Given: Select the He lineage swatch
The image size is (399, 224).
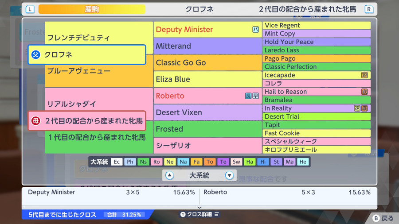Looking at the screenshot, I should pos(303,162).
